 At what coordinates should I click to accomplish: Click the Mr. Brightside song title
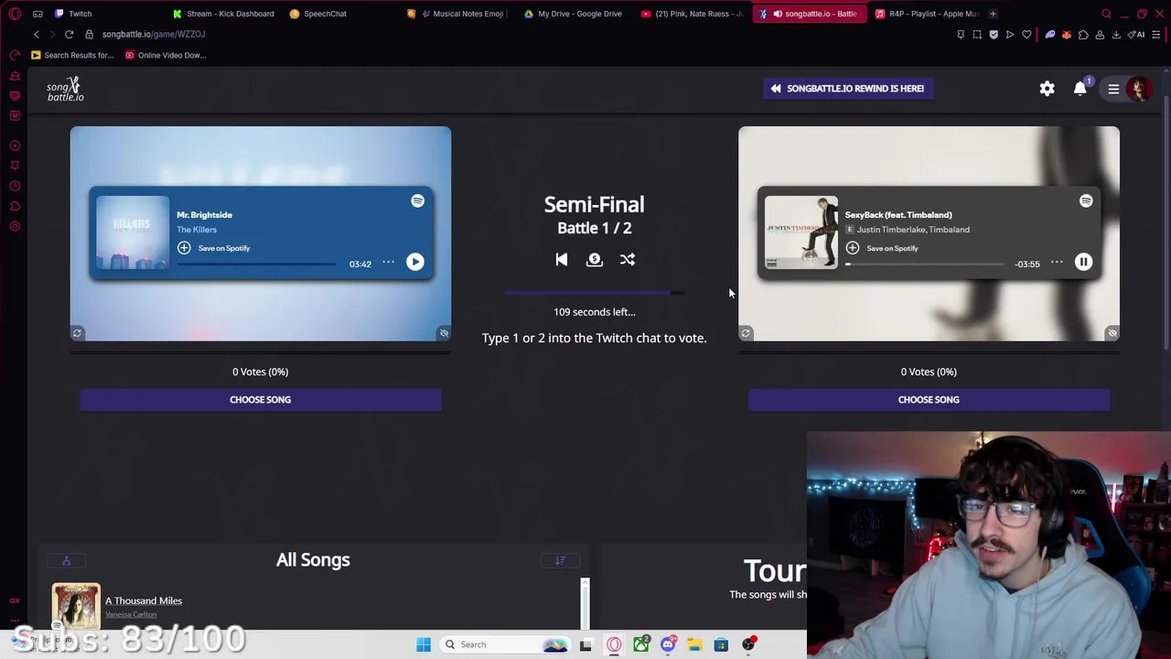pyautogui.click(x=204, y=215)
